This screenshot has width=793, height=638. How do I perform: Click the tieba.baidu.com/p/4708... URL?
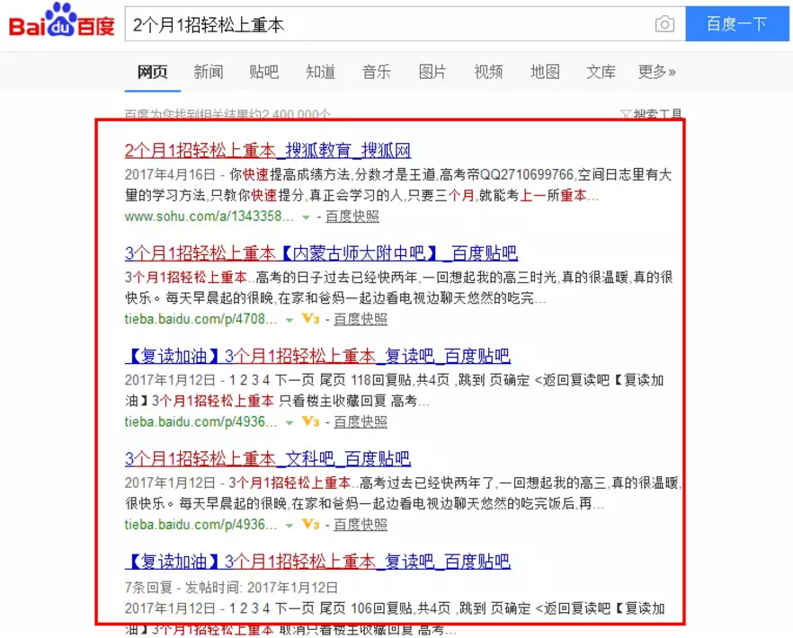(x=200, y=319)
